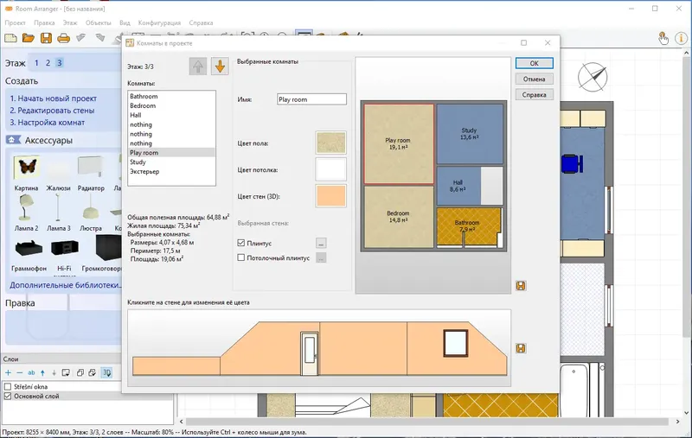
Task: Select Bathroom in the Комнаты list
Action: 171,96
